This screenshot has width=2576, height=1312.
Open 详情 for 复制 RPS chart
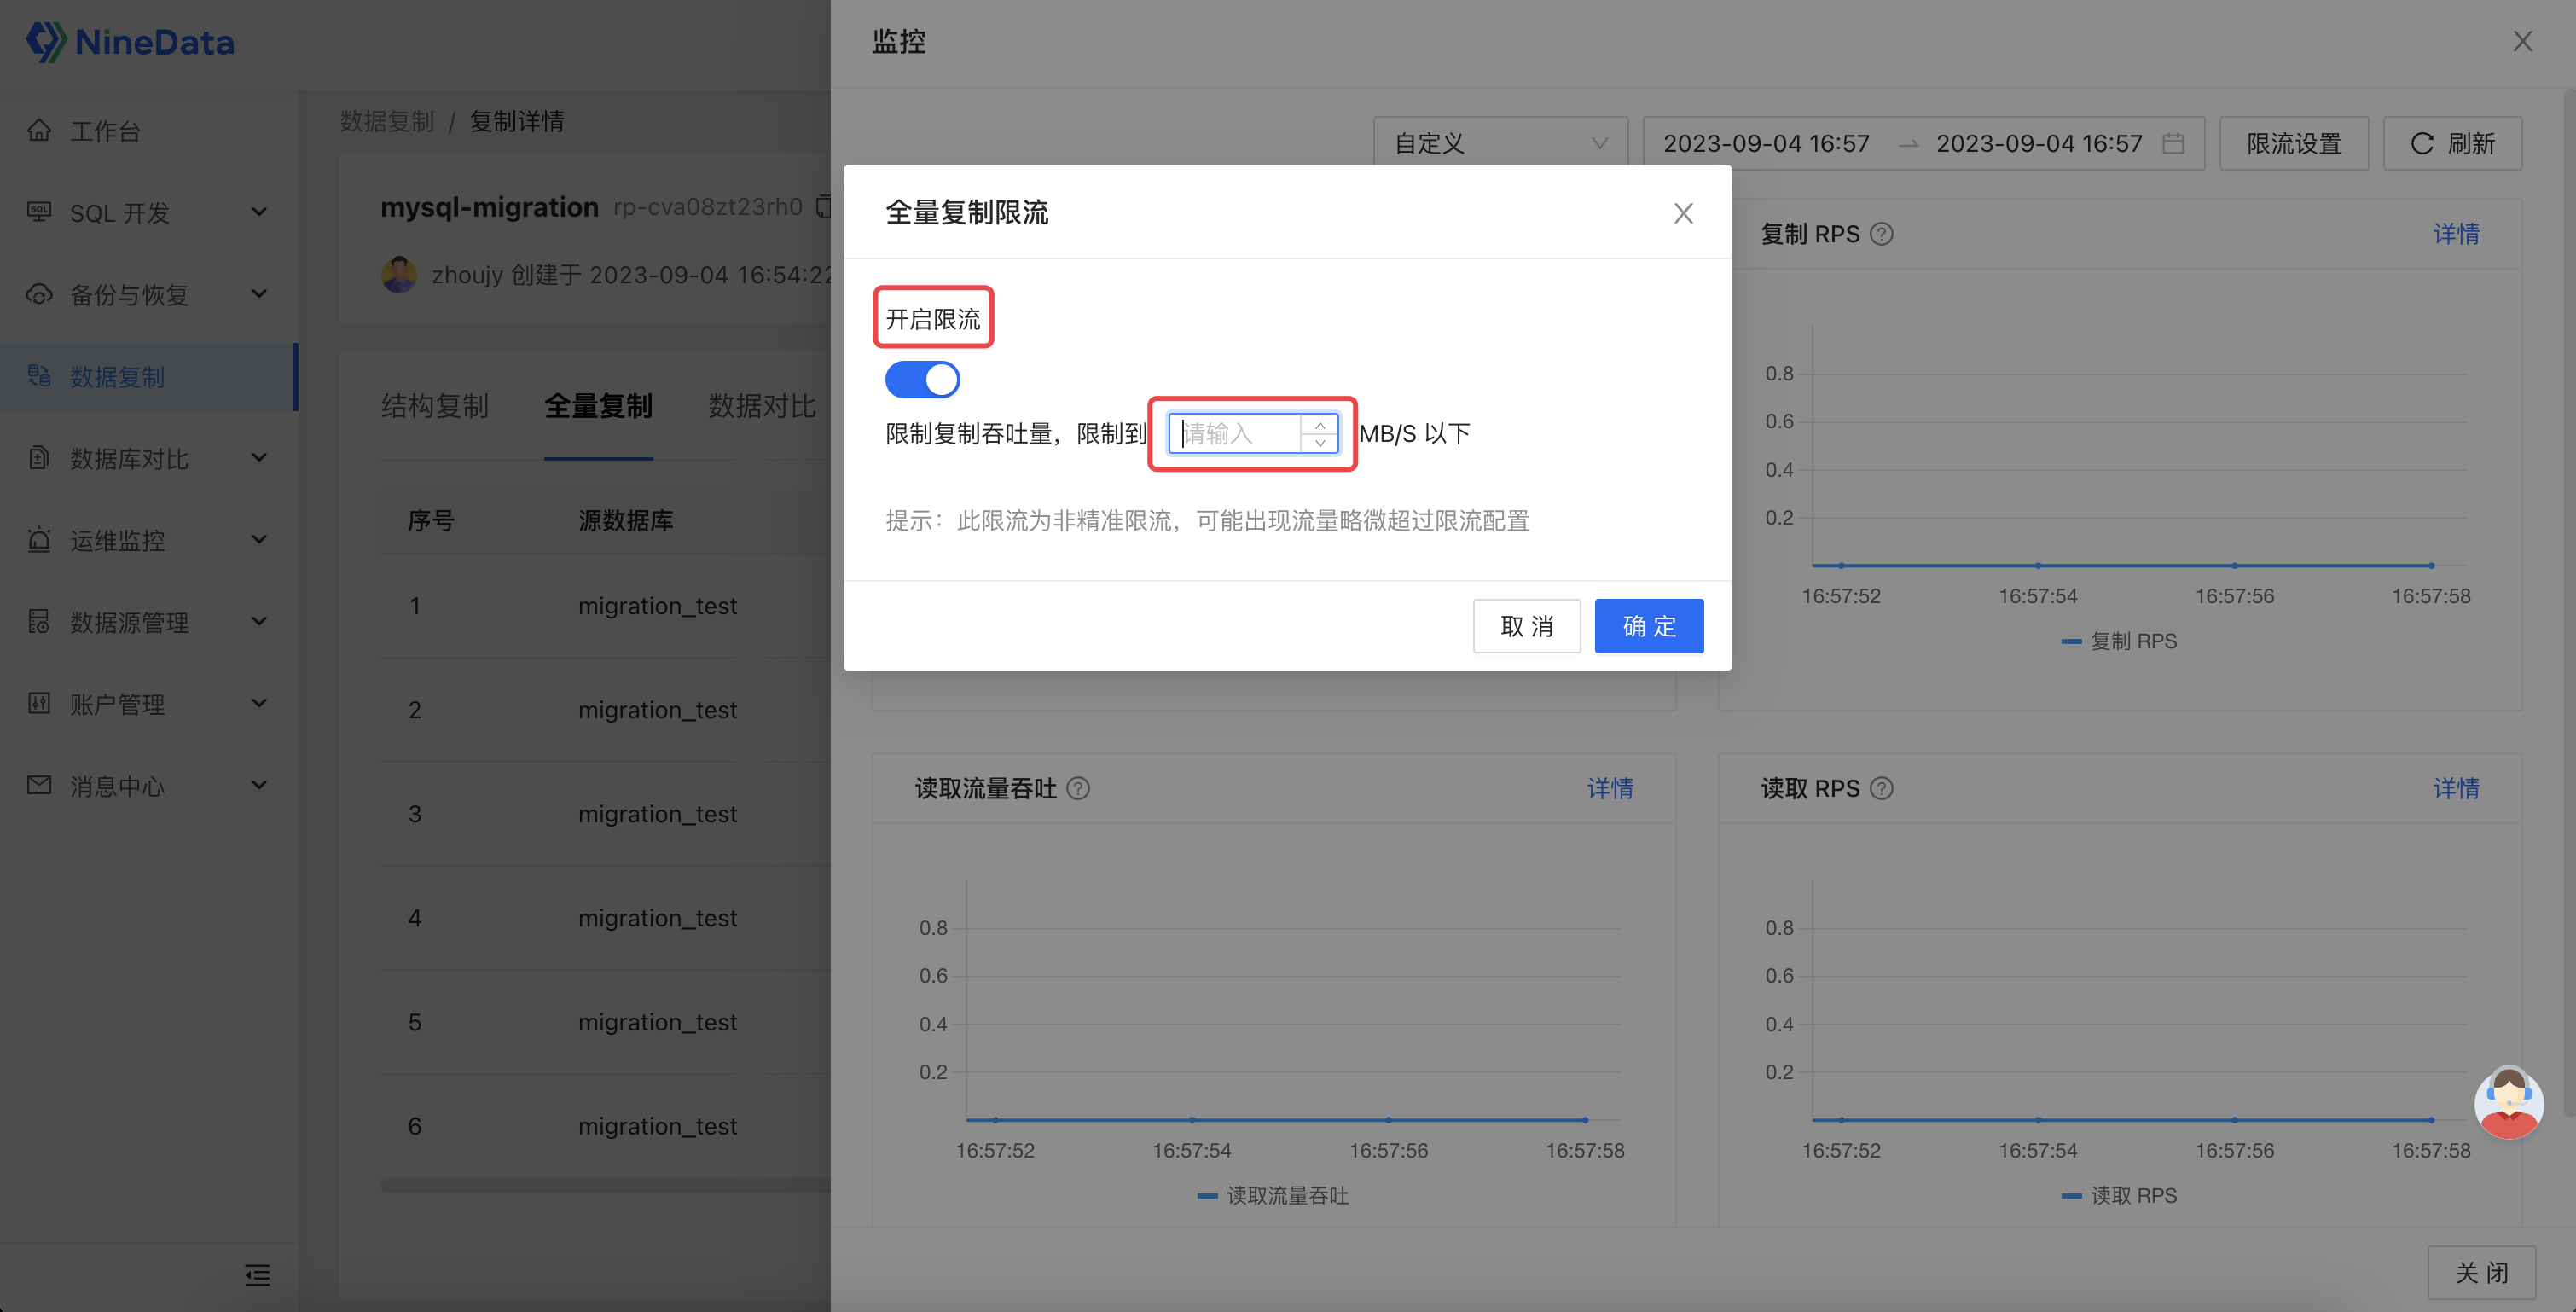(x=2456, y=234)
